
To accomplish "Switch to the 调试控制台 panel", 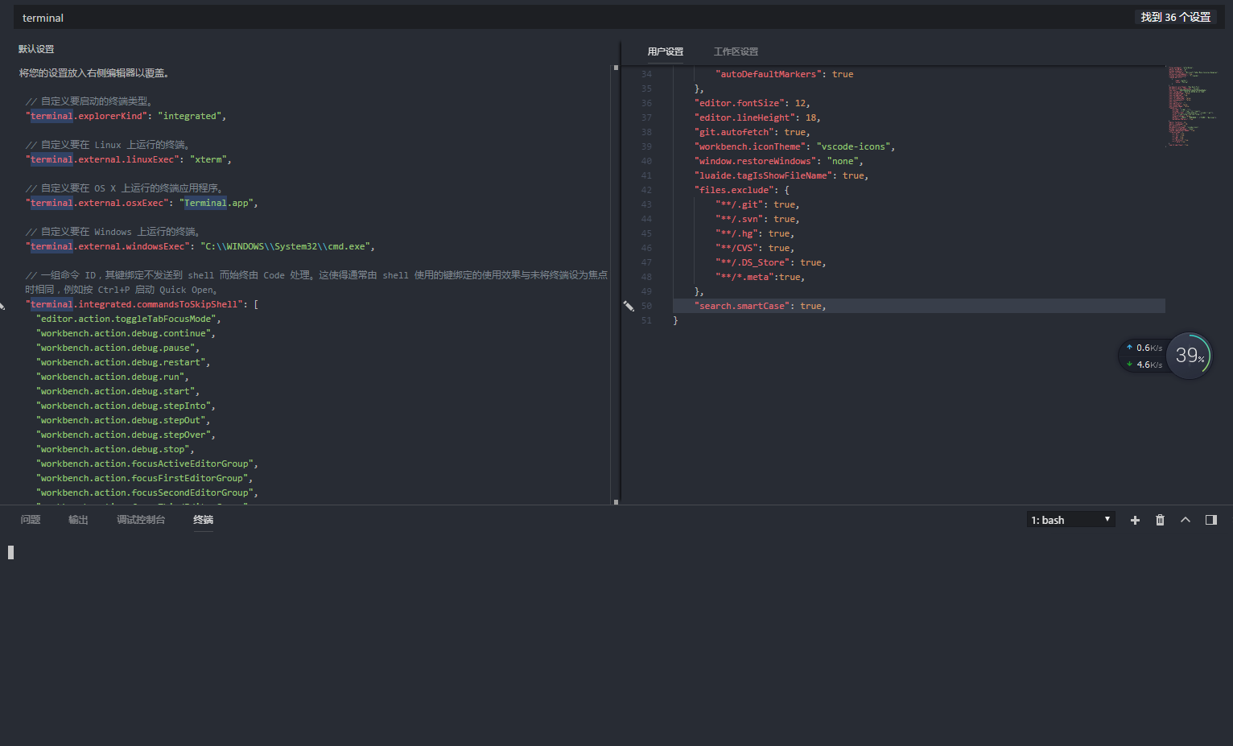I will point(141,520).
